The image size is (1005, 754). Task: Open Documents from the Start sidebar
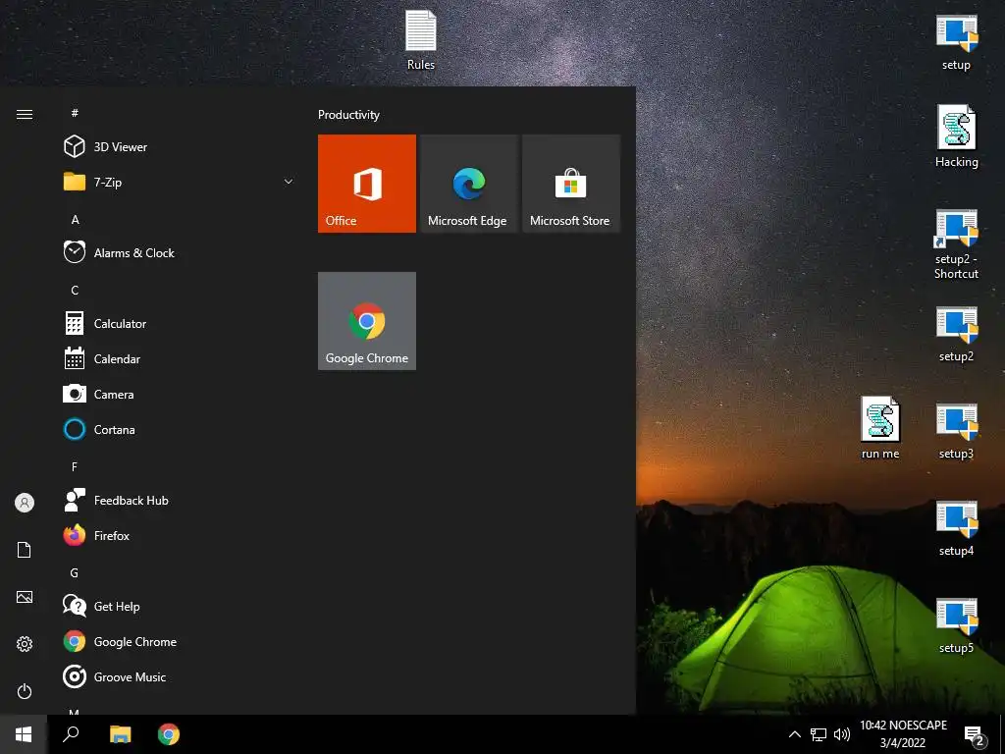point(25,550)
